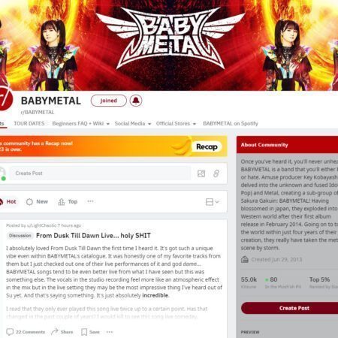Screen dimensions: 338x338
Task: Click the Hot flame sort icon
Action: pos(2,202)
